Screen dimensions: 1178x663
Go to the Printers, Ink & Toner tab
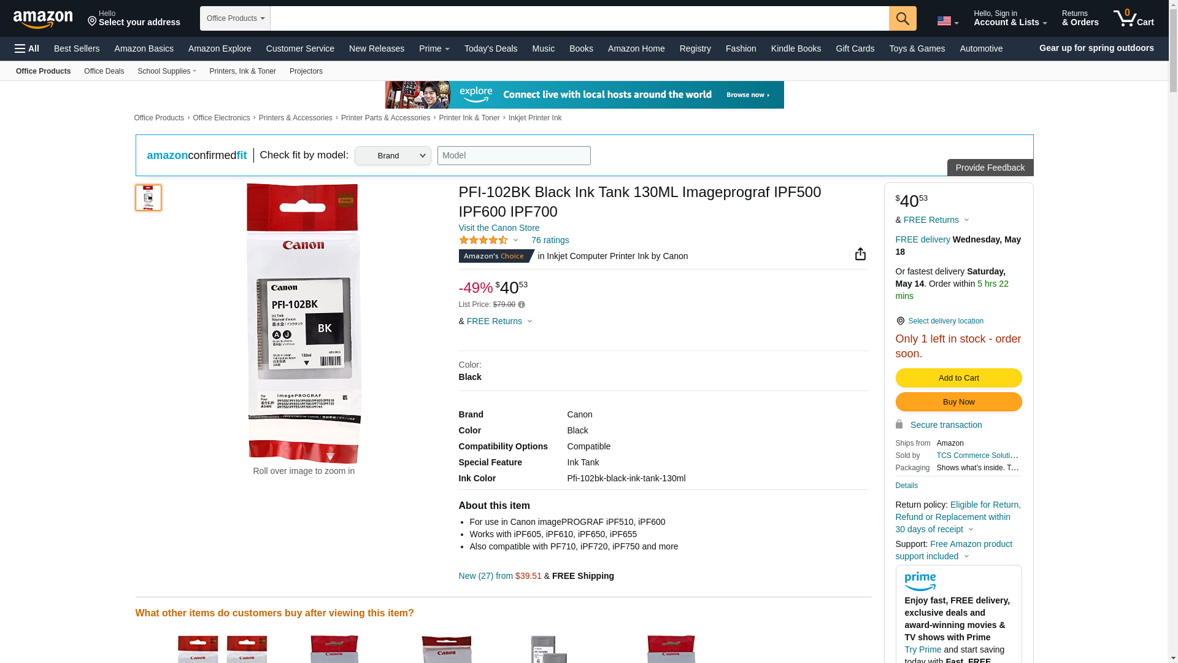click(242, 71)
